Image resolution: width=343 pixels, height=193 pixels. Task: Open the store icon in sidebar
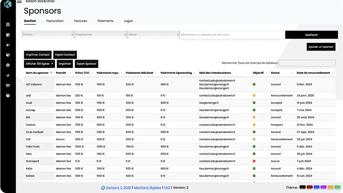click(8, 24)
